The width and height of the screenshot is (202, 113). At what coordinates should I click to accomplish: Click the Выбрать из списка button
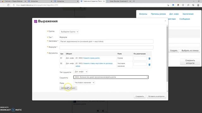pyautogui.click(x=190, y=51)
